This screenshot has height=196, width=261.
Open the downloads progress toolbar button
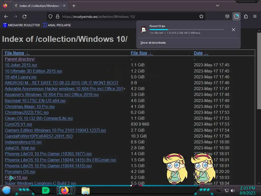236,16
